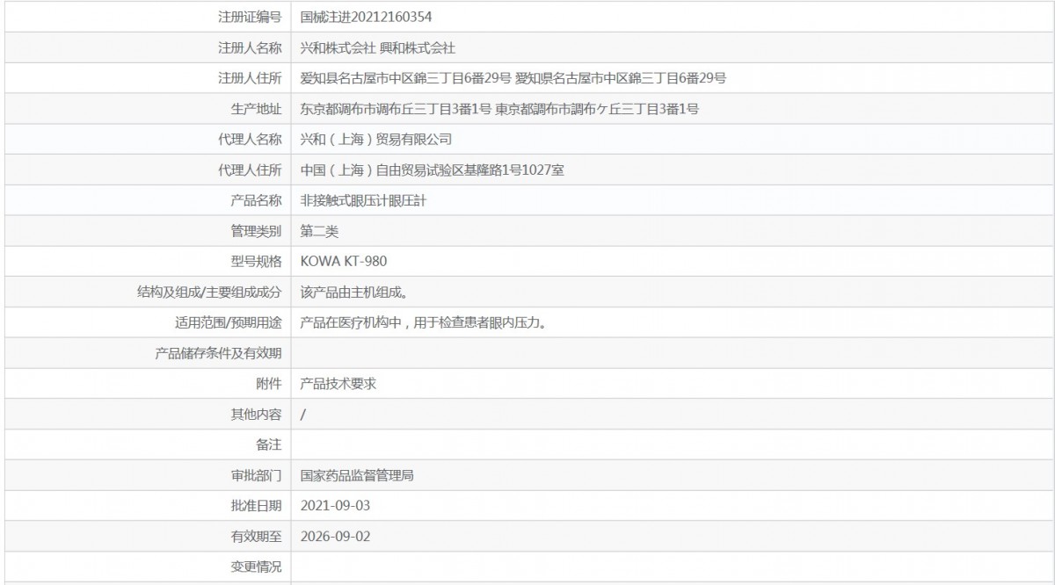The width and height of the screenshot is (1055, 585).
Task: Select the production address starting 东京都调布市
Action: pos(499,109)
